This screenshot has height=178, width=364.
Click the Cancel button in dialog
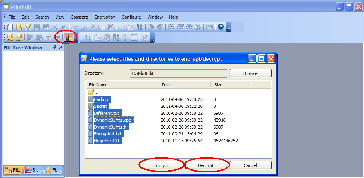250,165
